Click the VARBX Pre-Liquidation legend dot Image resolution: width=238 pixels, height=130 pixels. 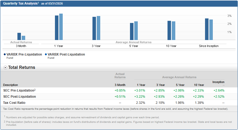[5, 54]
